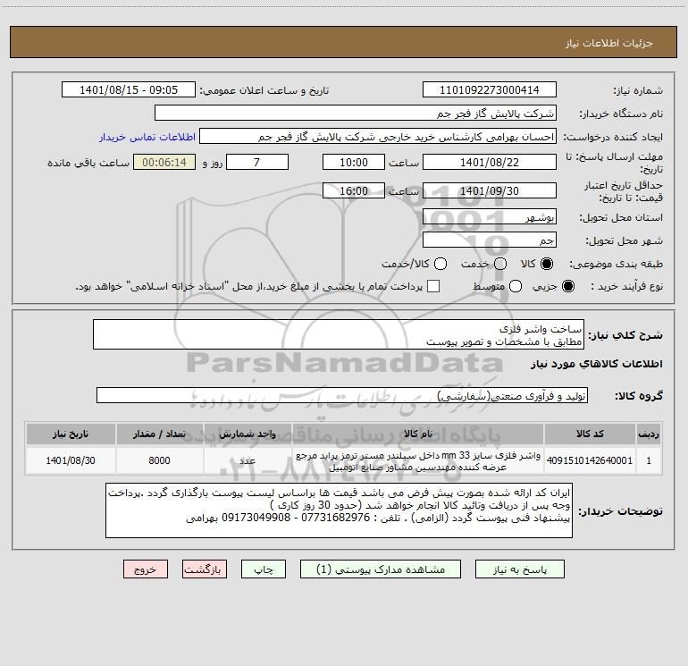Toggle the اسناد خزانه اسلامی payment checkbox
Screen dimensions: 688x666
pyautogui.click(x=433, y=286)
